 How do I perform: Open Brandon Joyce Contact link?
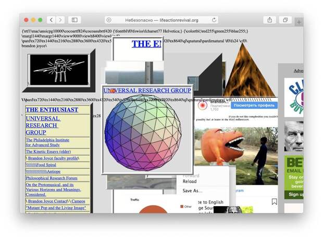(48, 201)
